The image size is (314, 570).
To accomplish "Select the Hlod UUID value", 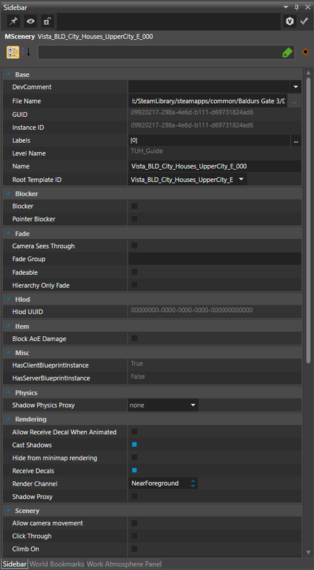I will (191, 310).
